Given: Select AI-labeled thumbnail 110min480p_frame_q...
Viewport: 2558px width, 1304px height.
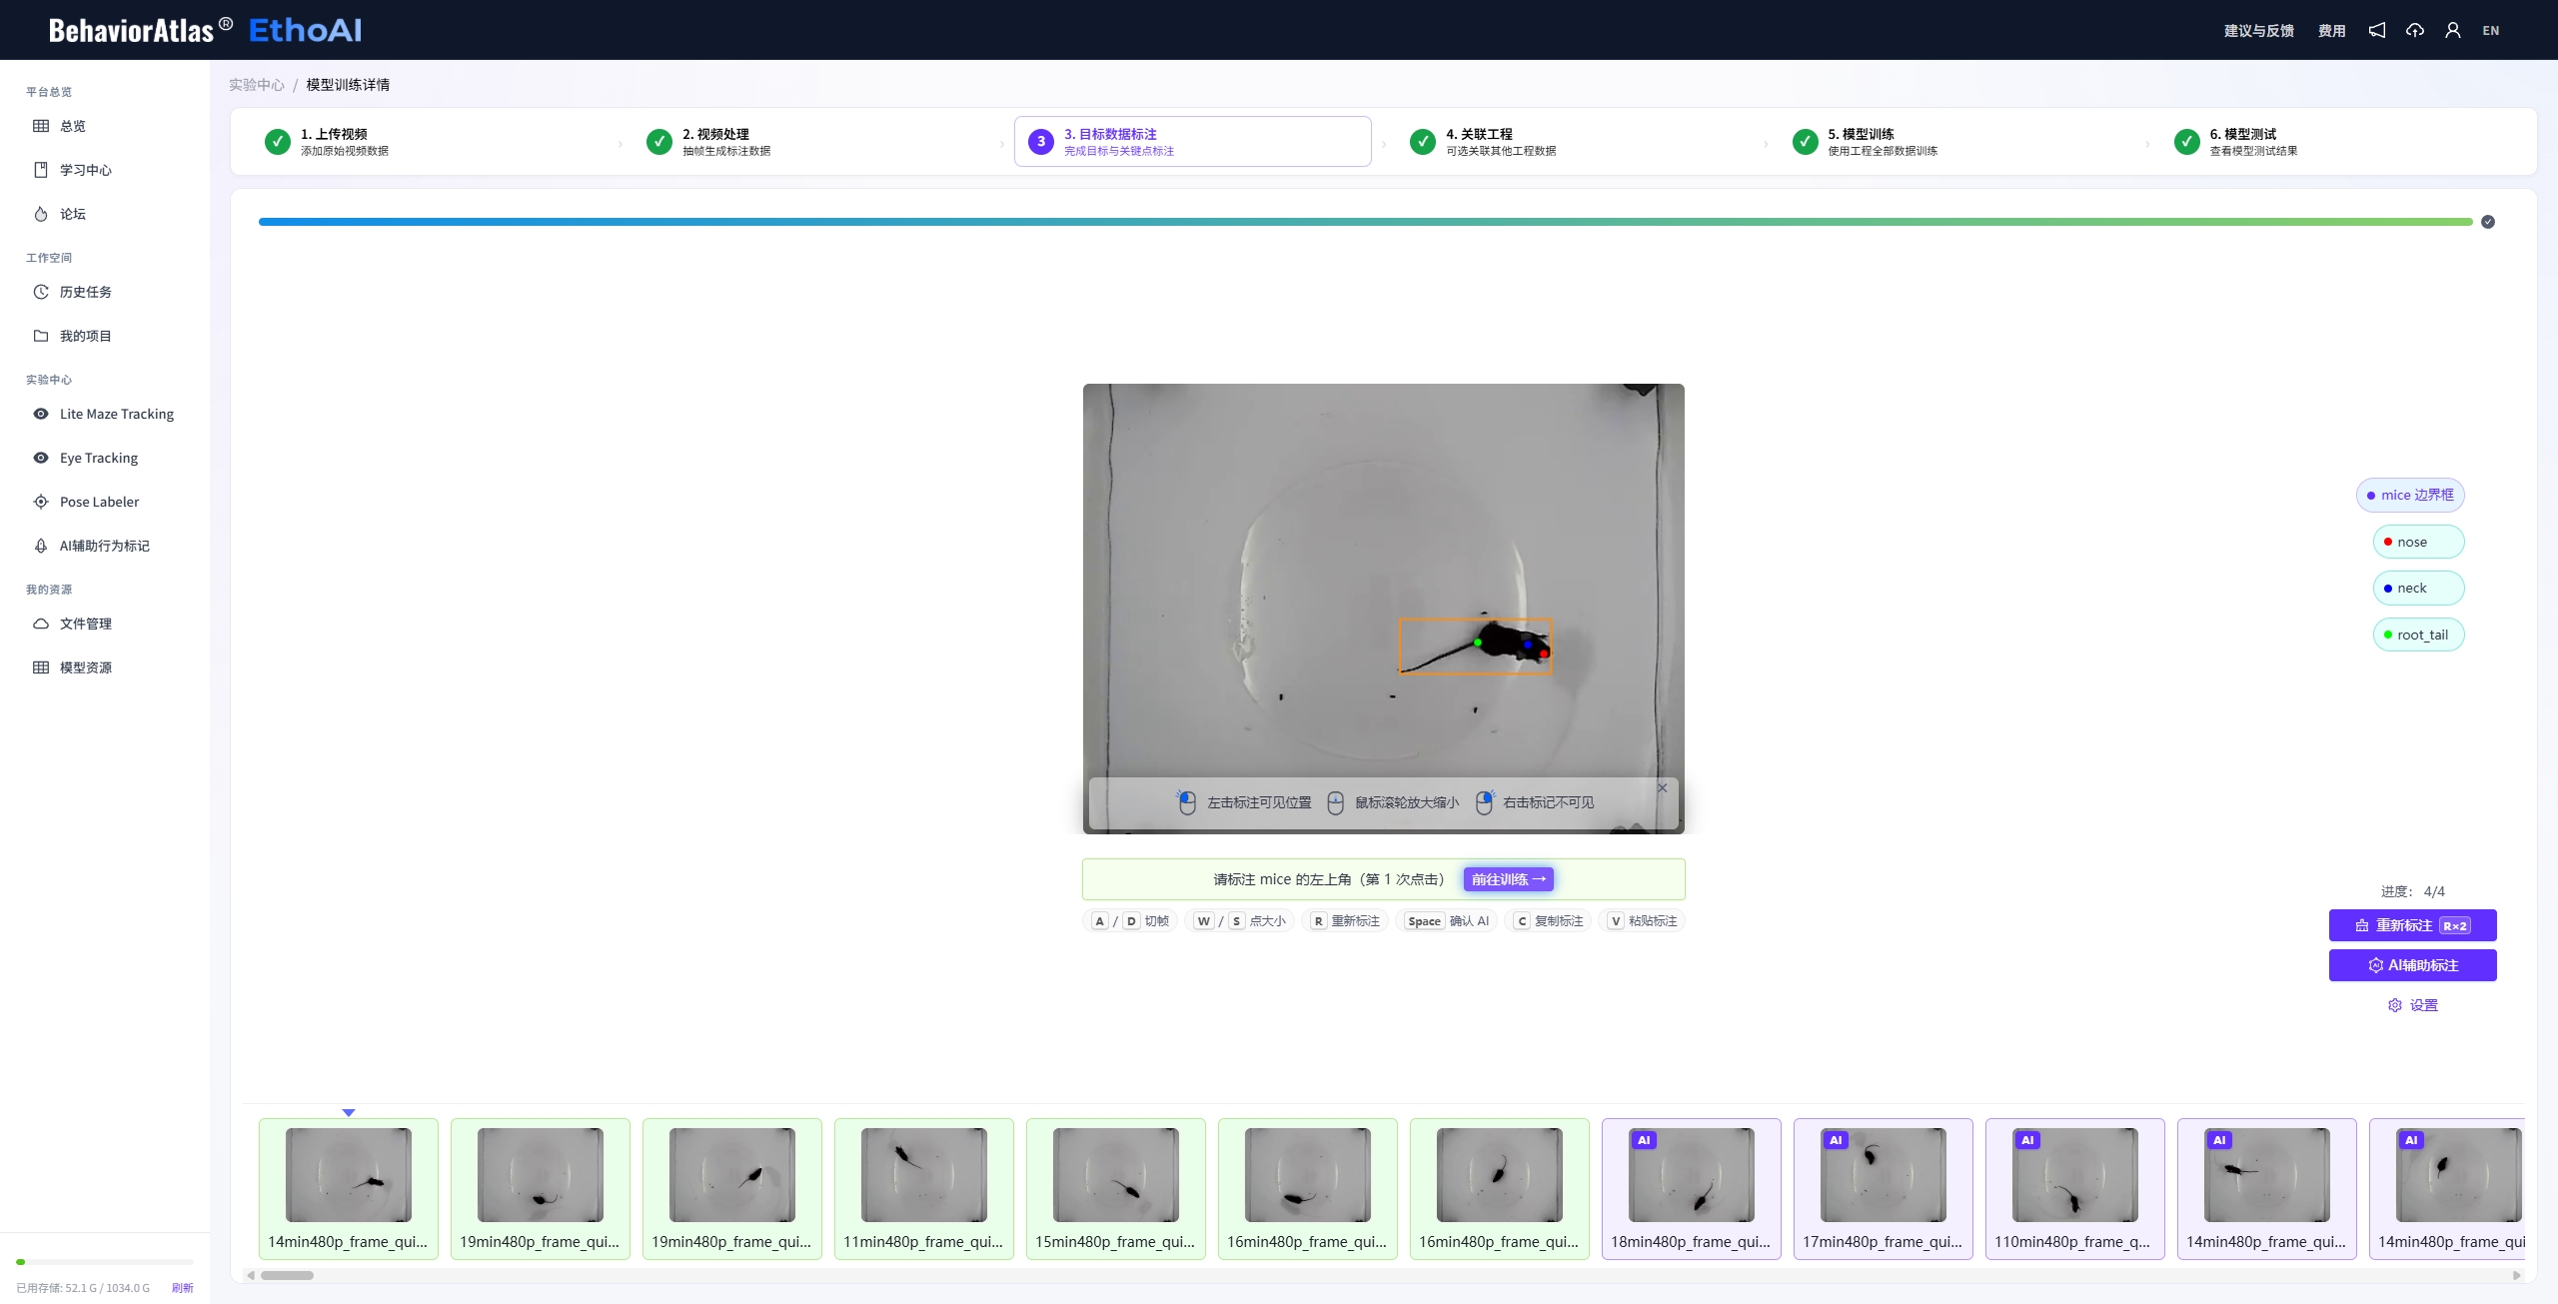Looking at the screenshot, I should (x=2075, y=1189).
